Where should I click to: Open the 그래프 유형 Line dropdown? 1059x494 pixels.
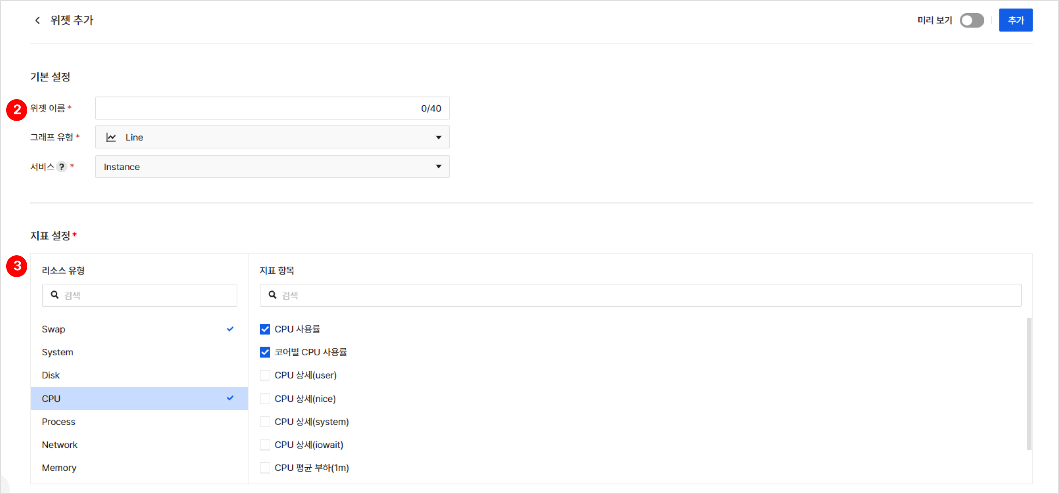(x=272, y=137)
